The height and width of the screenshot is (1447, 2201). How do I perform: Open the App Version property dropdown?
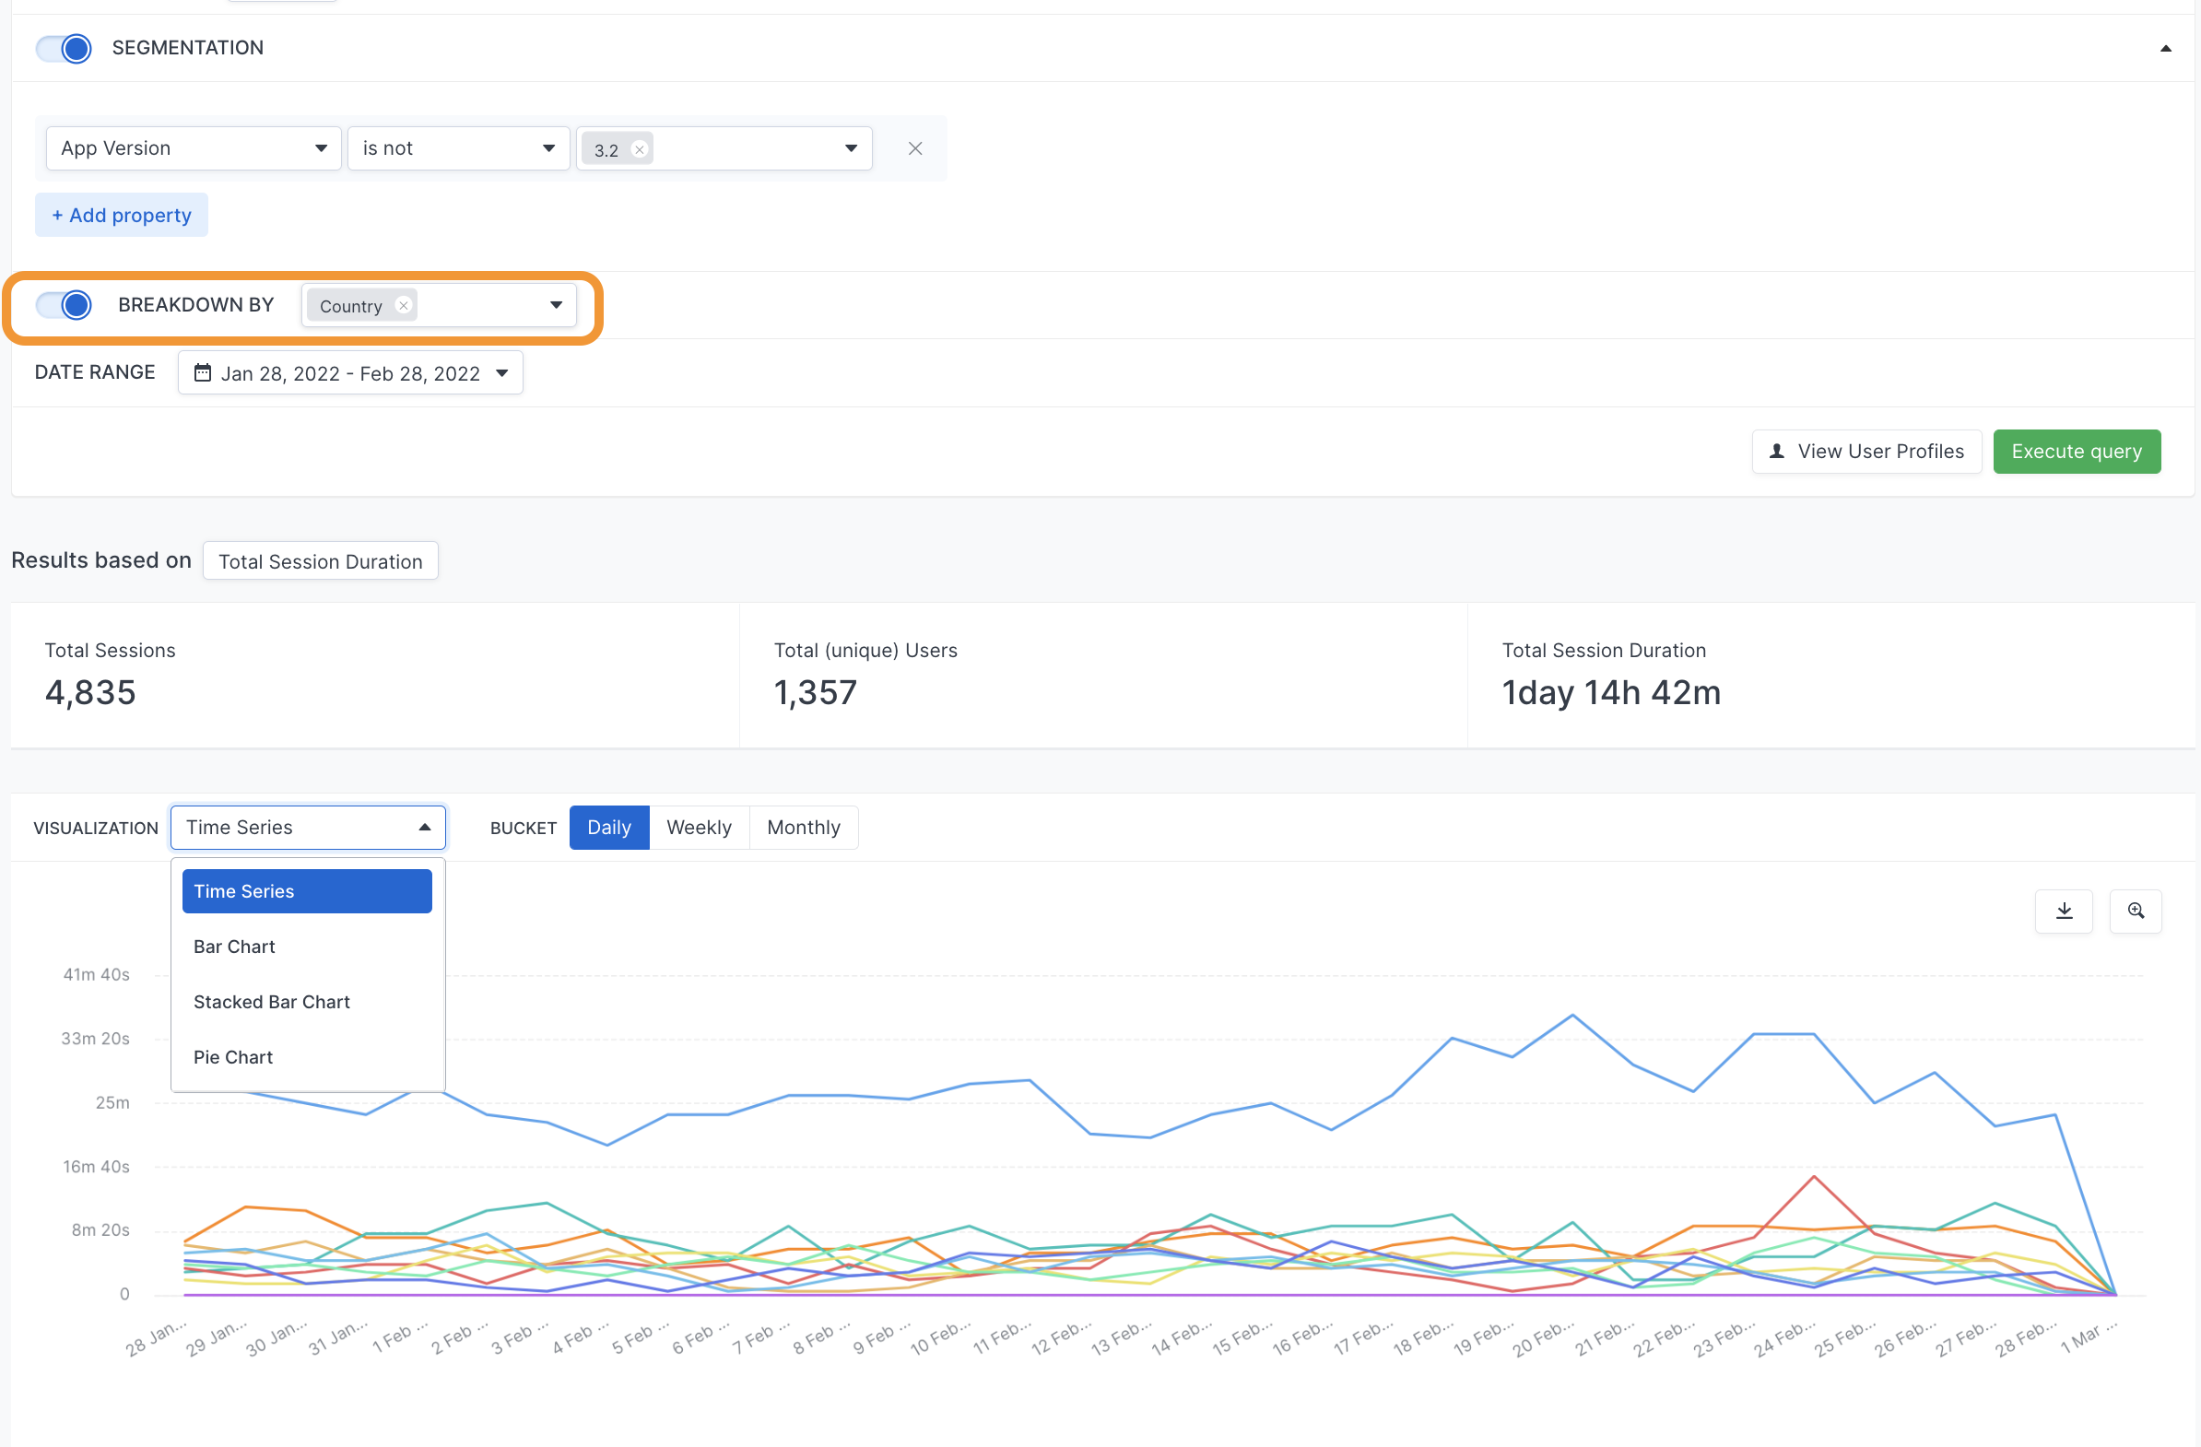coord(194,148)
